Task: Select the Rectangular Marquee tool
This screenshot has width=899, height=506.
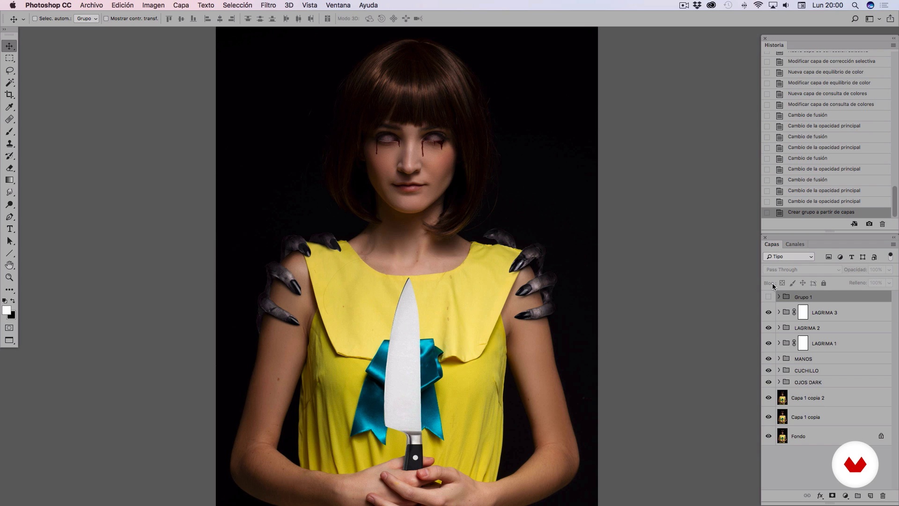Action: [x=9, y=58]
